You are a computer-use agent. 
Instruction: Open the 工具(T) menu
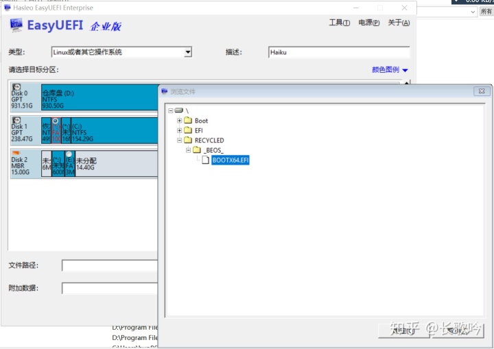click(x=340, y=23)
